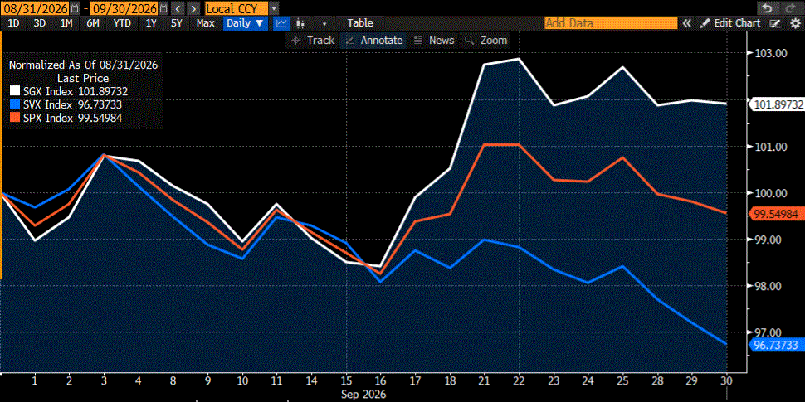Switch to the candlestick chart type icon
Screen dimensions: 805x402
pos(300,23)
